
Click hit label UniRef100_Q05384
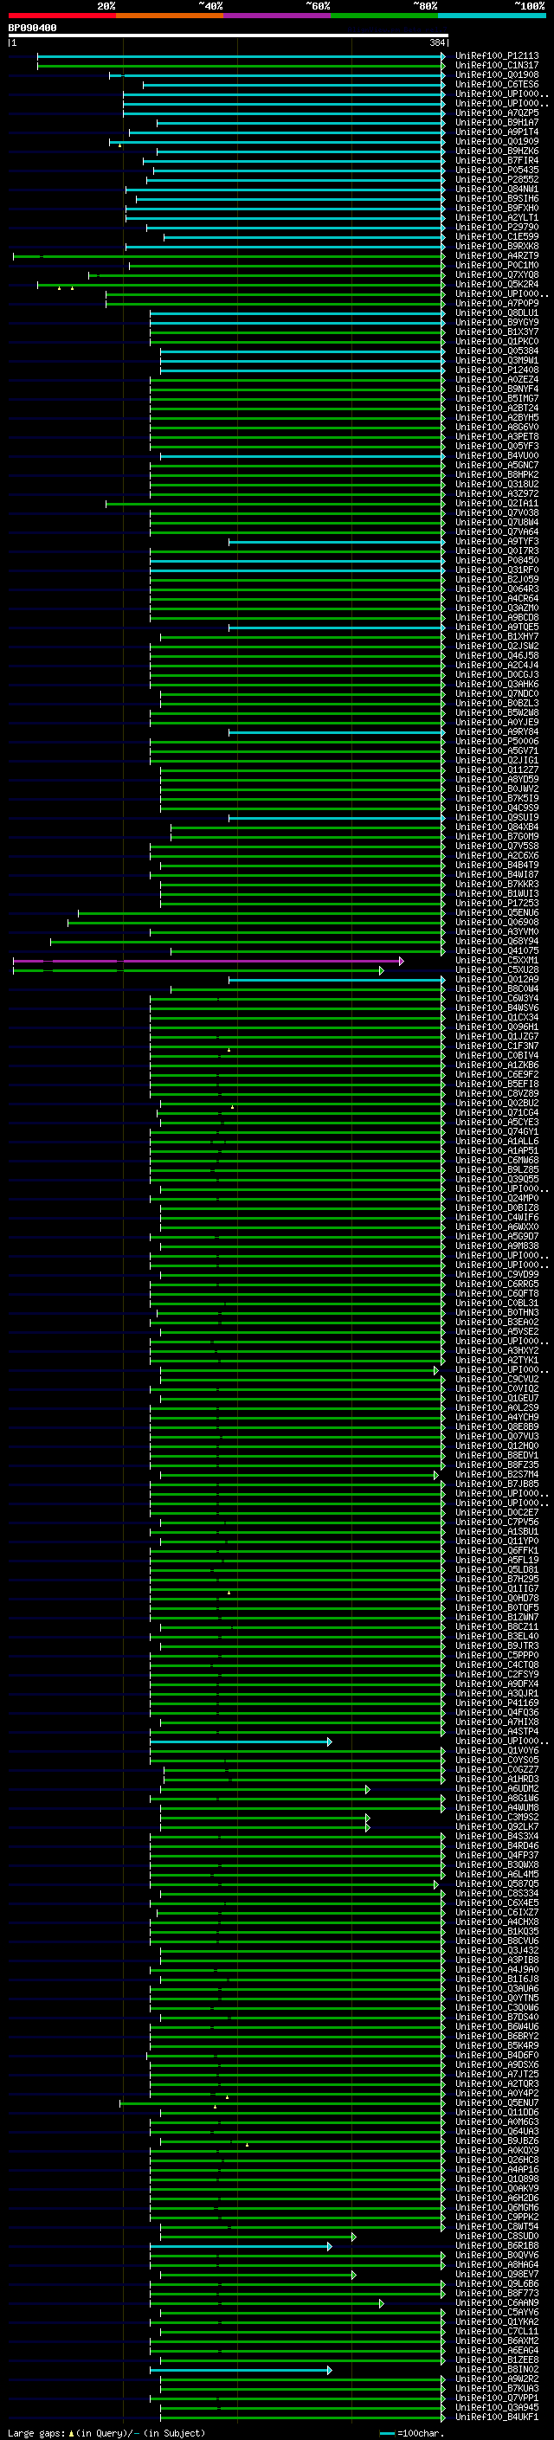(x=497, y=351)
